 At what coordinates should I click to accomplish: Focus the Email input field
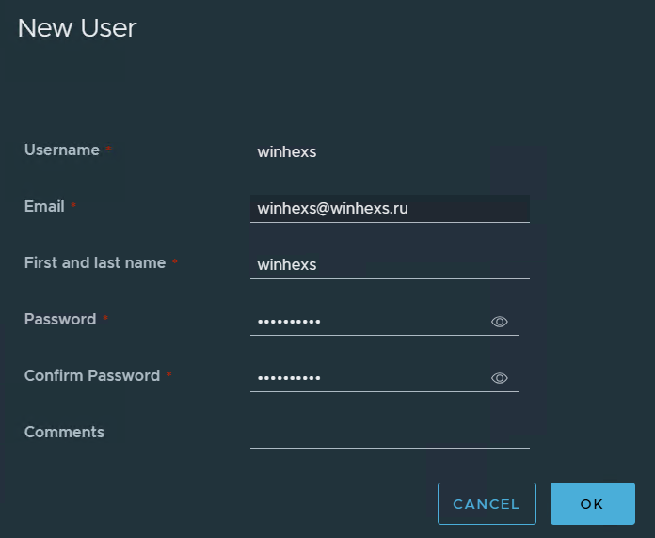(390, 209)
